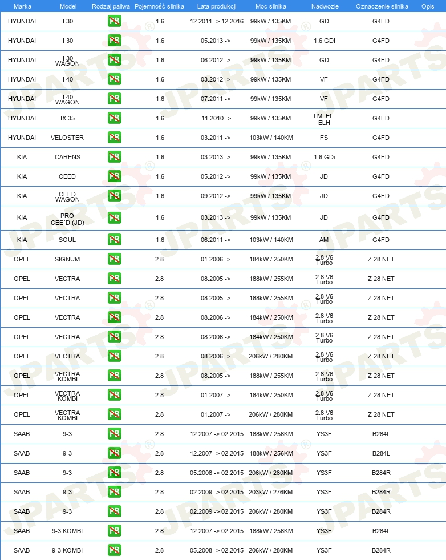The image size is (446, 560).
Task: Click the FS body code cell
Action: tap(324, 138)
